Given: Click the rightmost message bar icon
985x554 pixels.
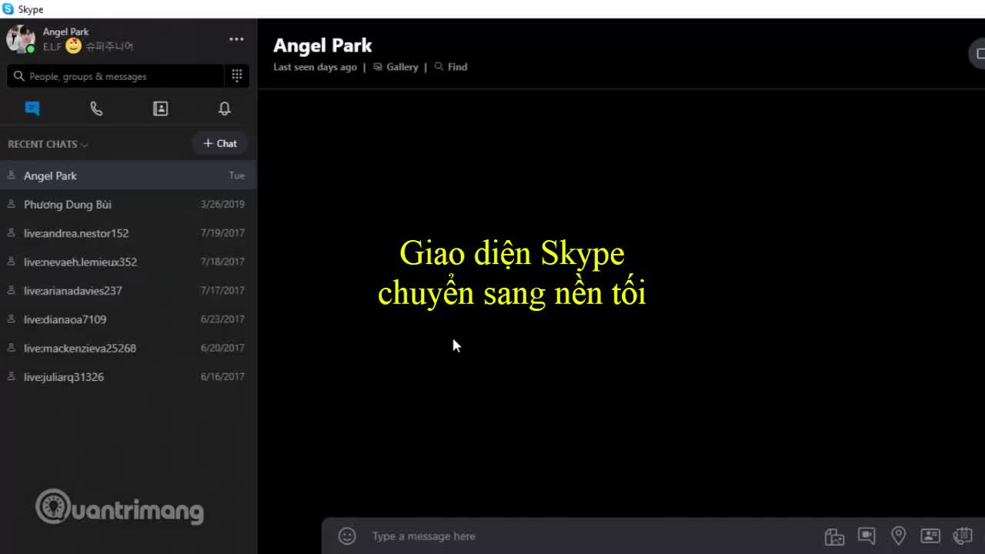Looking at the screenshot, I should pos(962,536).
